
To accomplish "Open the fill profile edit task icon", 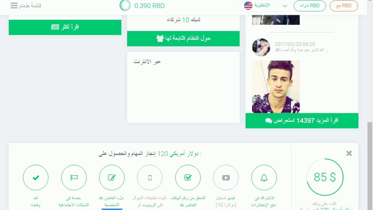I will 112,178.
